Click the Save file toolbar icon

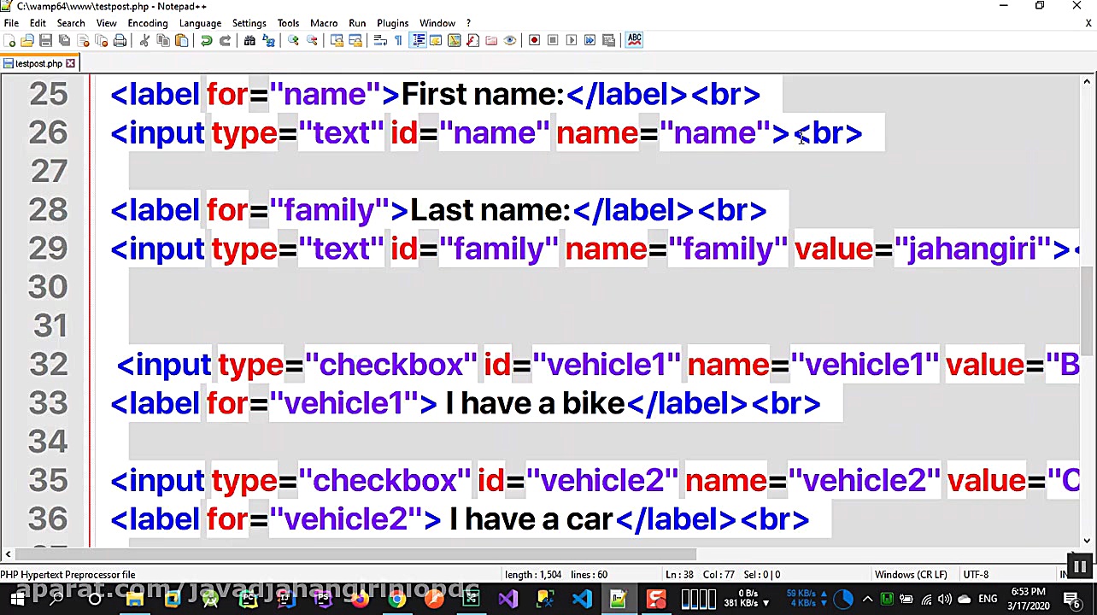coord(45,40)
